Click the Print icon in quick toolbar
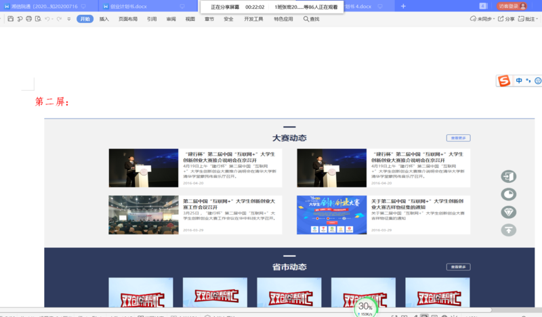Image resolution: width=542 pixels, height=317 pixels. point(28,19)
